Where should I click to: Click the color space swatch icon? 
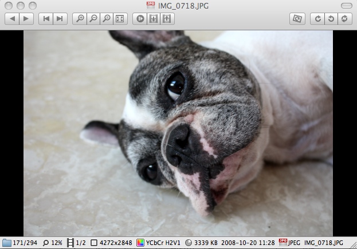coord(140,243)
